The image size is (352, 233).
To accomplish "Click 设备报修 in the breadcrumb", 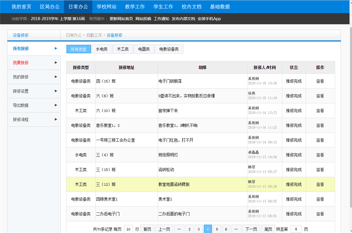I will 114,35.
